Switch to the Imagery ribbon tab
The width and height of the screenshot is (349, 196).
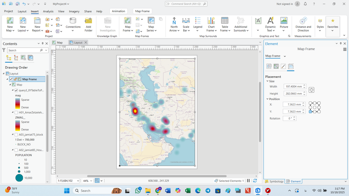(74, 11)
